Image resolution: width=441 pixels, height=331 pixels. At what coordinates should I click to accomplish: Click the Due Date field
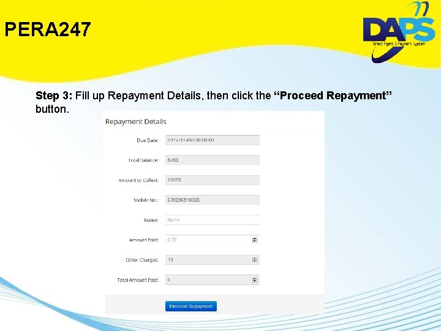pos(213,140)
